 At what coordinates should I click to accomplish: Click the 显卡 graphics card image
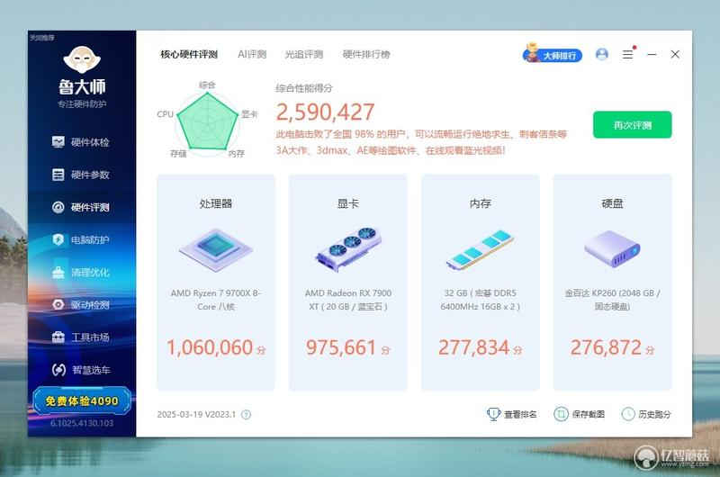[x=348, y=249]
